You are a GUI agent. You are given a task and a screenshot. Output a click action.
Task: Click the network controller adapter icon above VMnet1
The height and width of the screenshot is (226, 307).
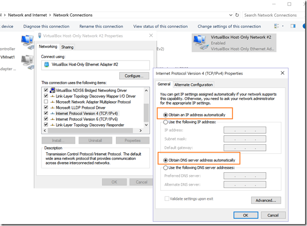pos(28,42)
